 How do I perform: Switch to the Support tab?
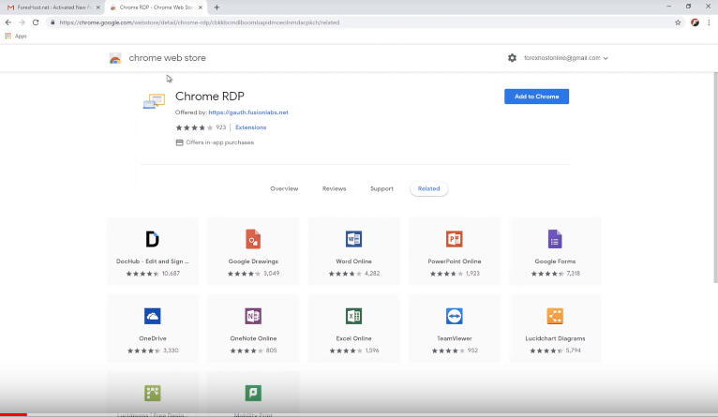[x=381, y=188]
